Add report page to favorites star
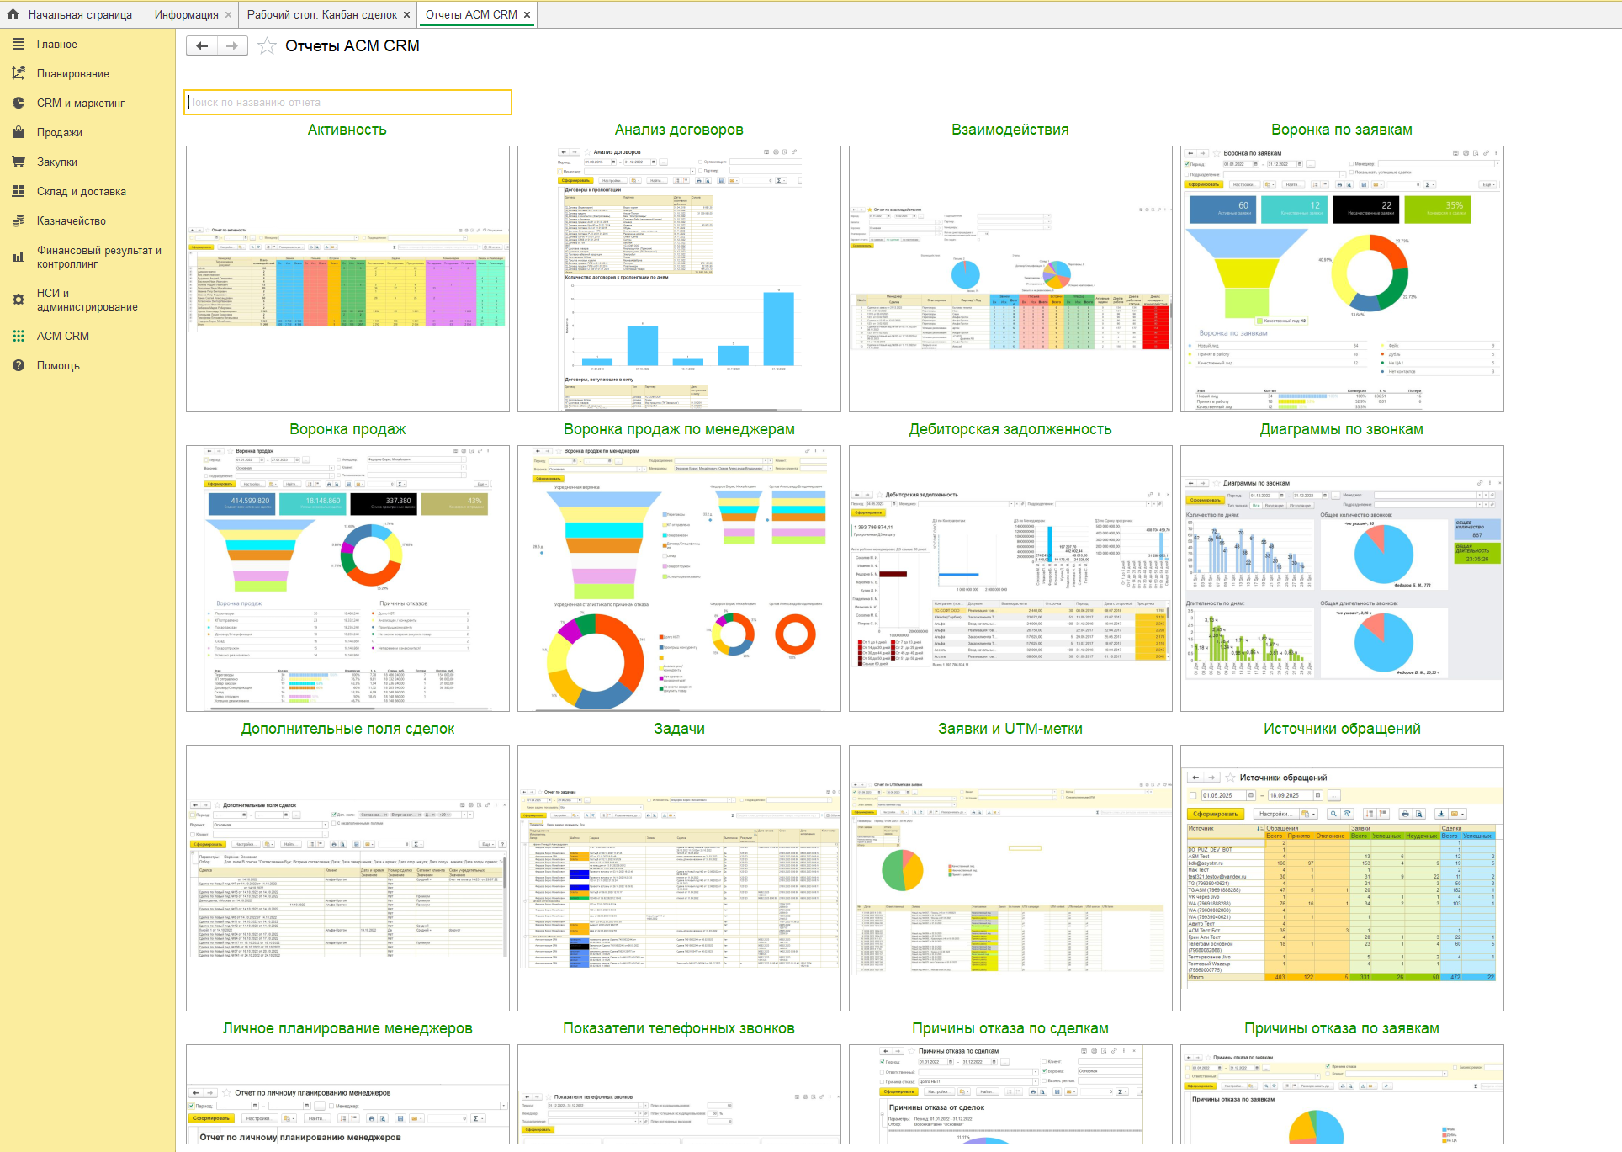 (x=267, y=46)
